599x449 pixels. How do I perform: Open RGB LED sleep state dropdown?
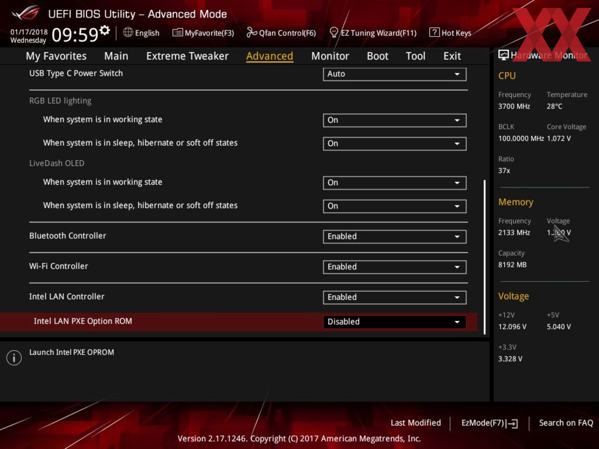[x=395, y=144]
